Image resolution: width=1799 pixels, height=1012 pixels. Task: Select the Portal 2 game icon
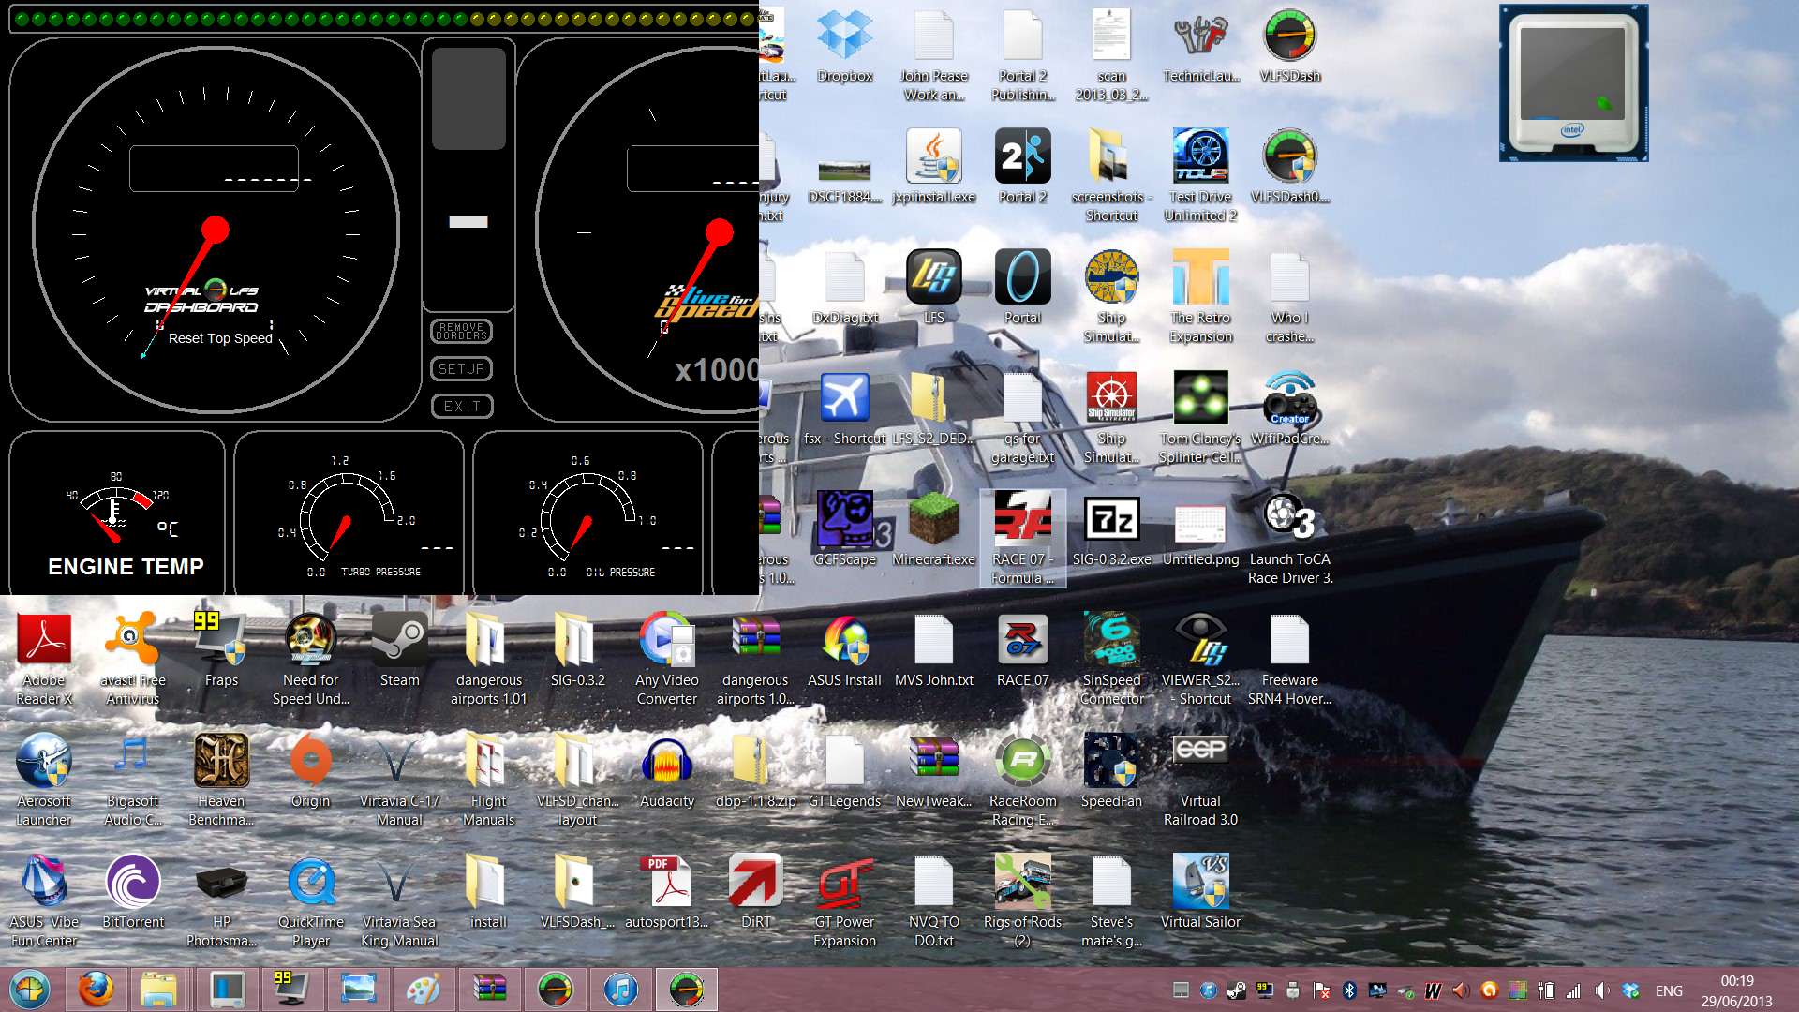1022,167
